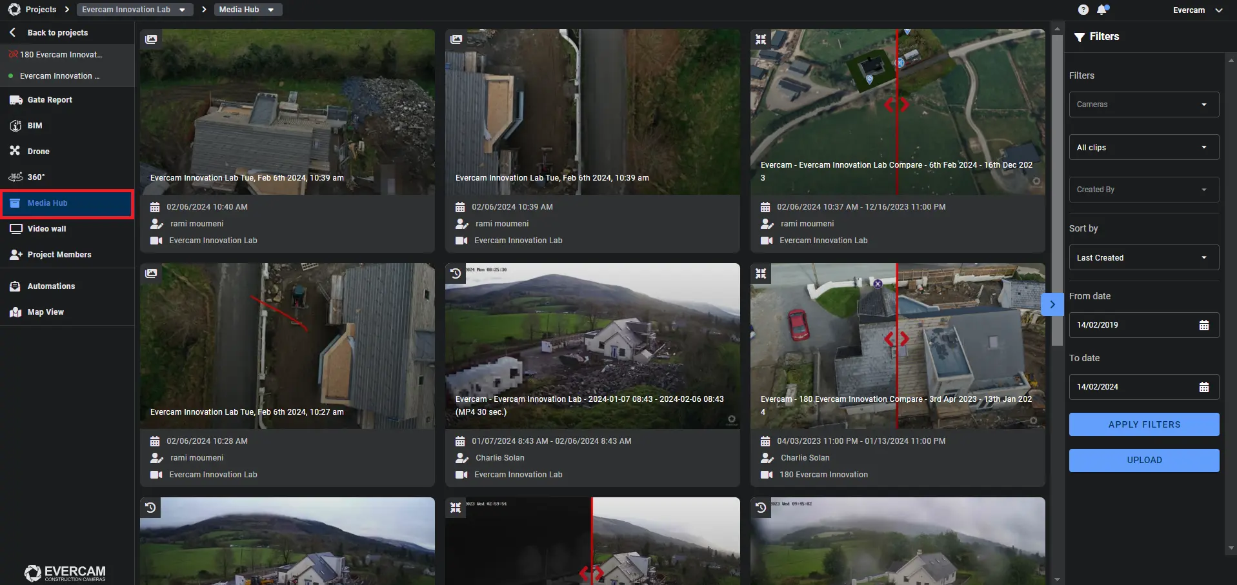This screenshot has width=1237, height=585.
Task: Open the 6th Feb 2024 - 16th Dec compare thumbnail
Action: tap(898, 112)
